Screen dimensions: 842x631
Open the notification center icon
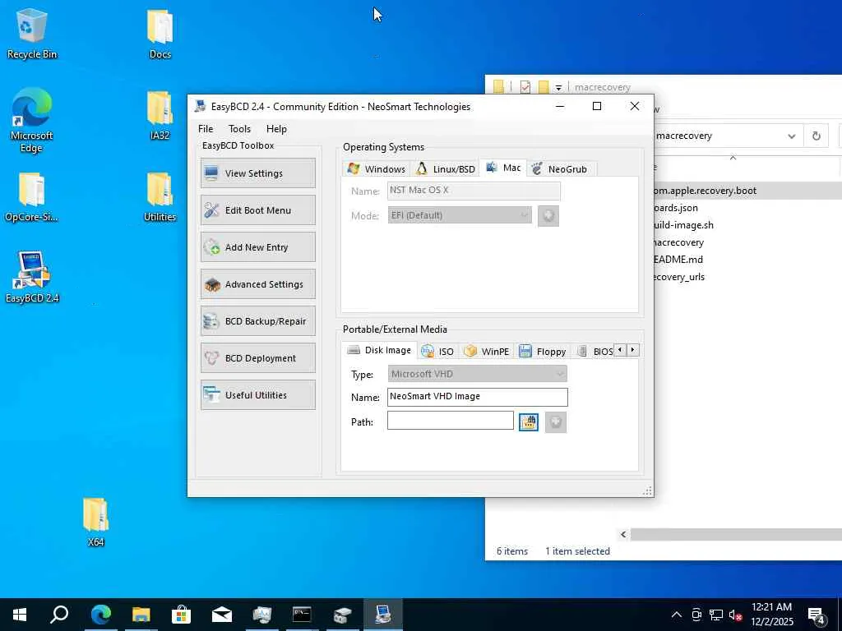817,615
